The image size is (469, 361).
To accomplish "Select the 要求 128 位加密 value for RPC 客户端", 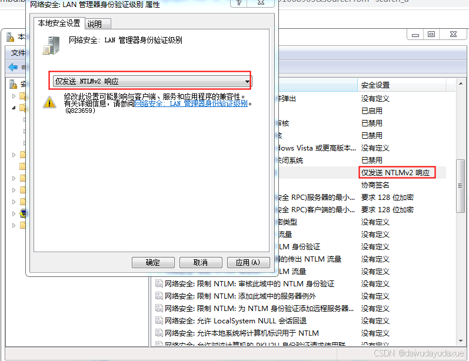I will (387, 209).
